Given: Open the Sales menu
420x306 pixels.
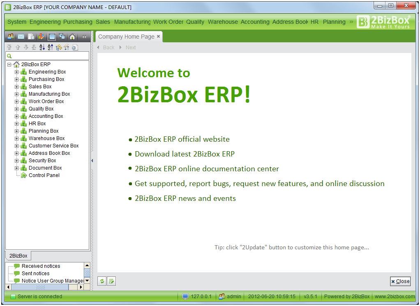Looking at the screenshot, I should 103,22.
